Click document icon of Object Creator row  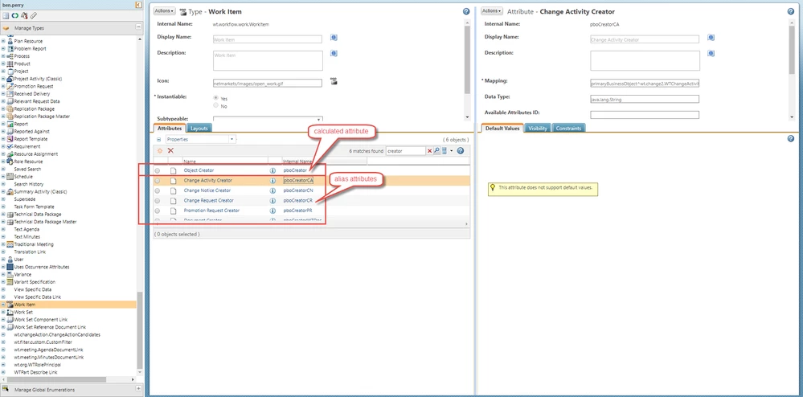[173, 170]
